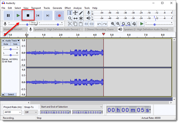Select the Selection (I-beam) tool
Viewport: 180px width, 124px height.
70,13
